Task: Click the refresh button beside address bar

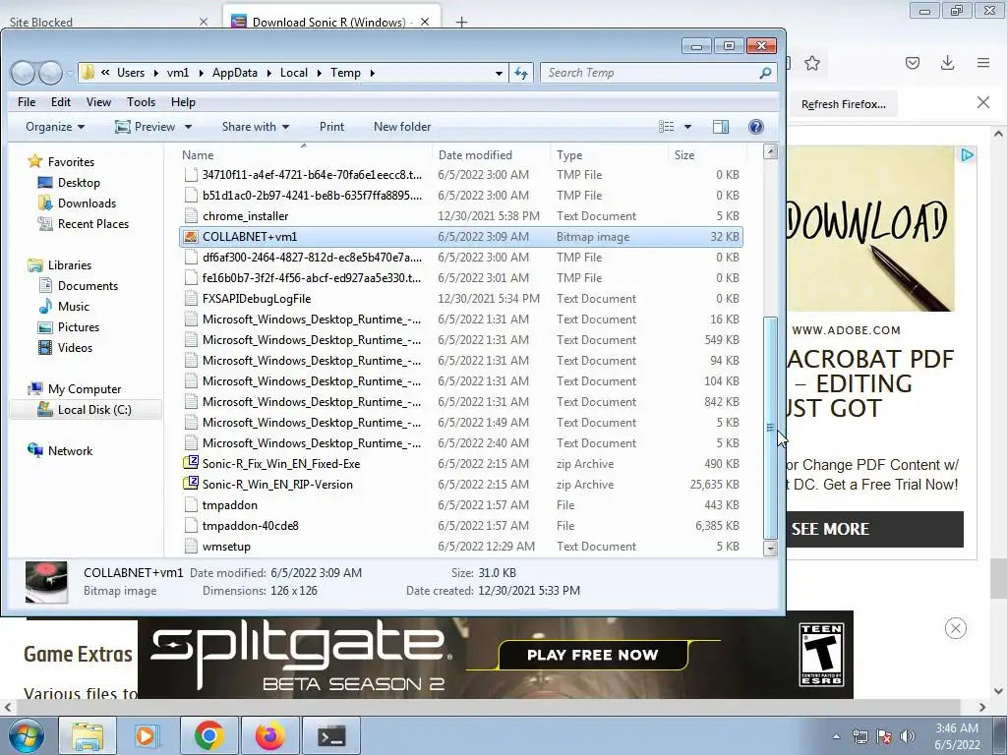Action: pos(521,73)
